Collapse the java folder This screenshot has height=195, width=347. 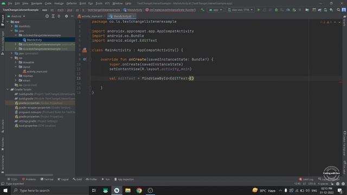[12, 31]
